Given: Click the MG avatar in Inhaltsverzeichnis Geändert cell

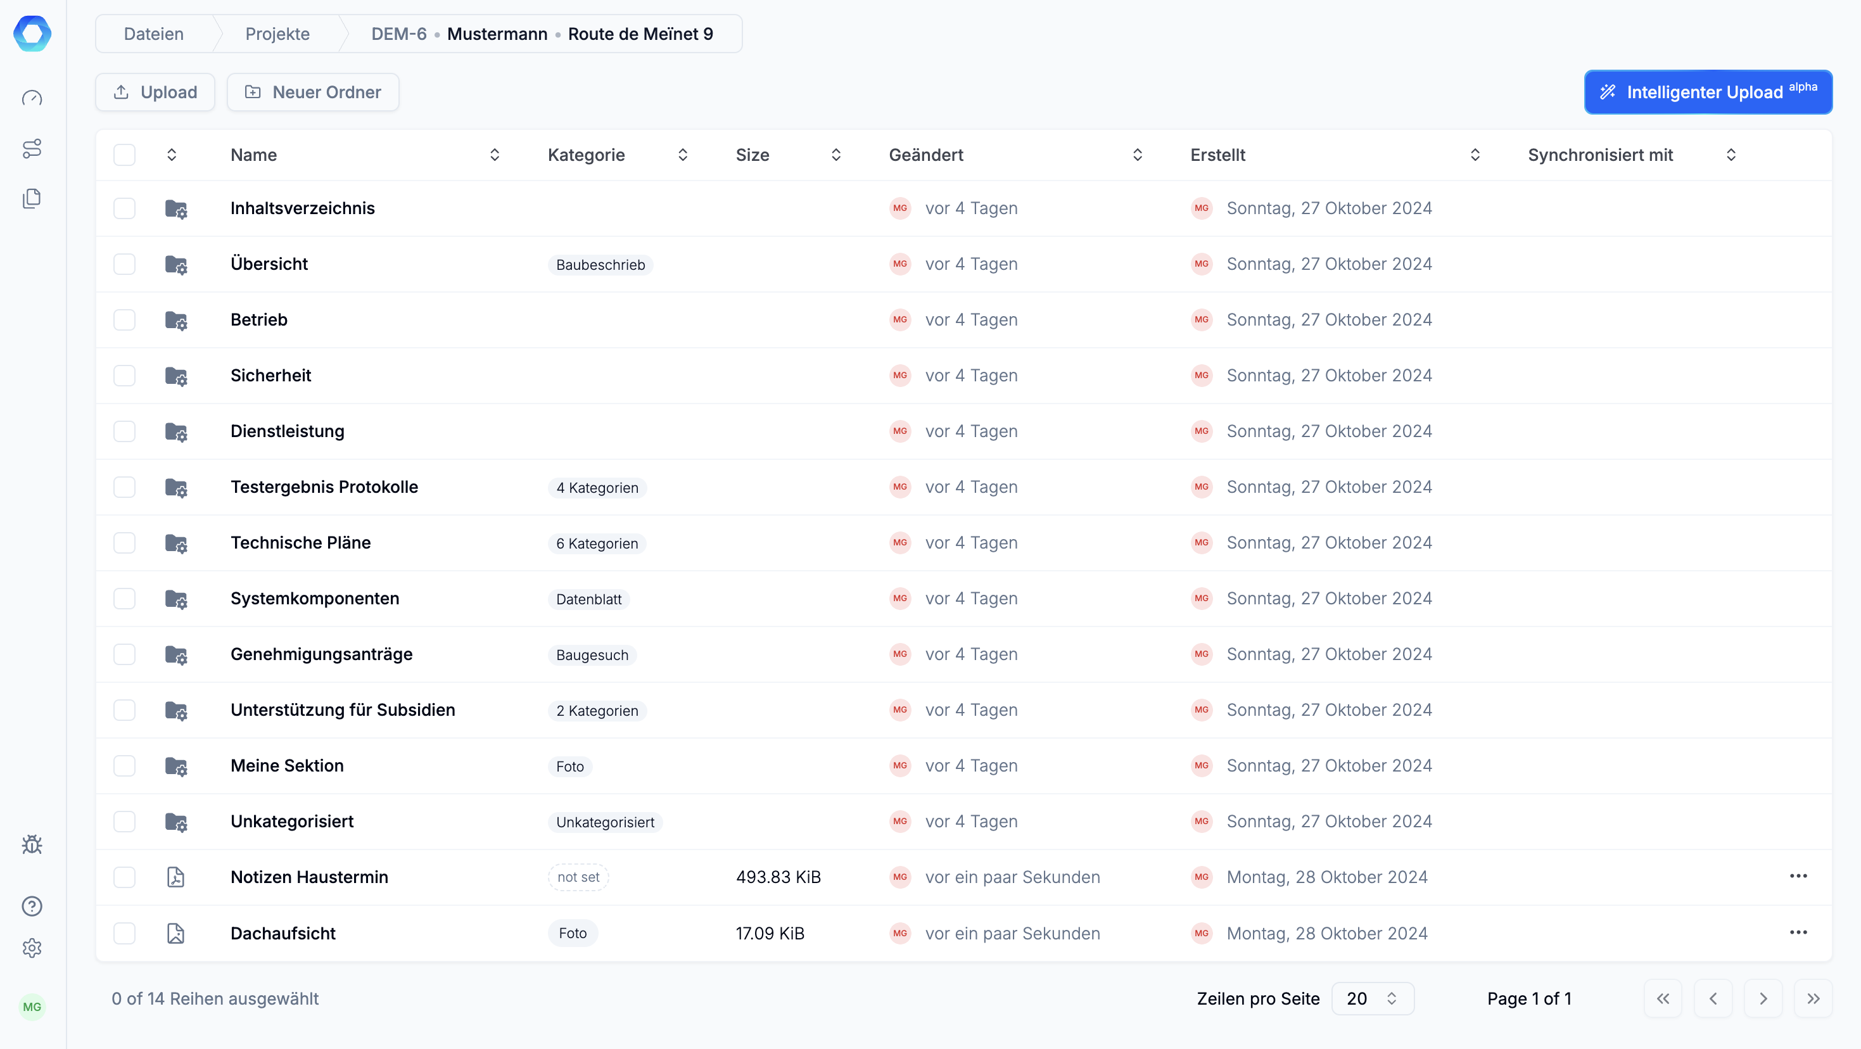Looking at the screenshot, I should pyautogui.click(x=900, y=208).
